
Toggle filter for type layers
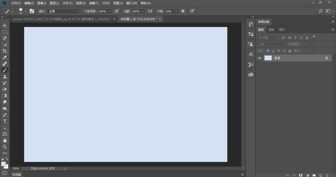coord(295,38)
